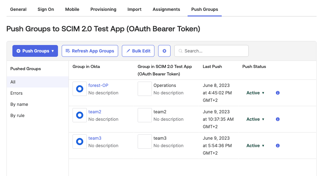Open the forest-OP group link
Screen dimensions: 329x176
coord(98,85)
